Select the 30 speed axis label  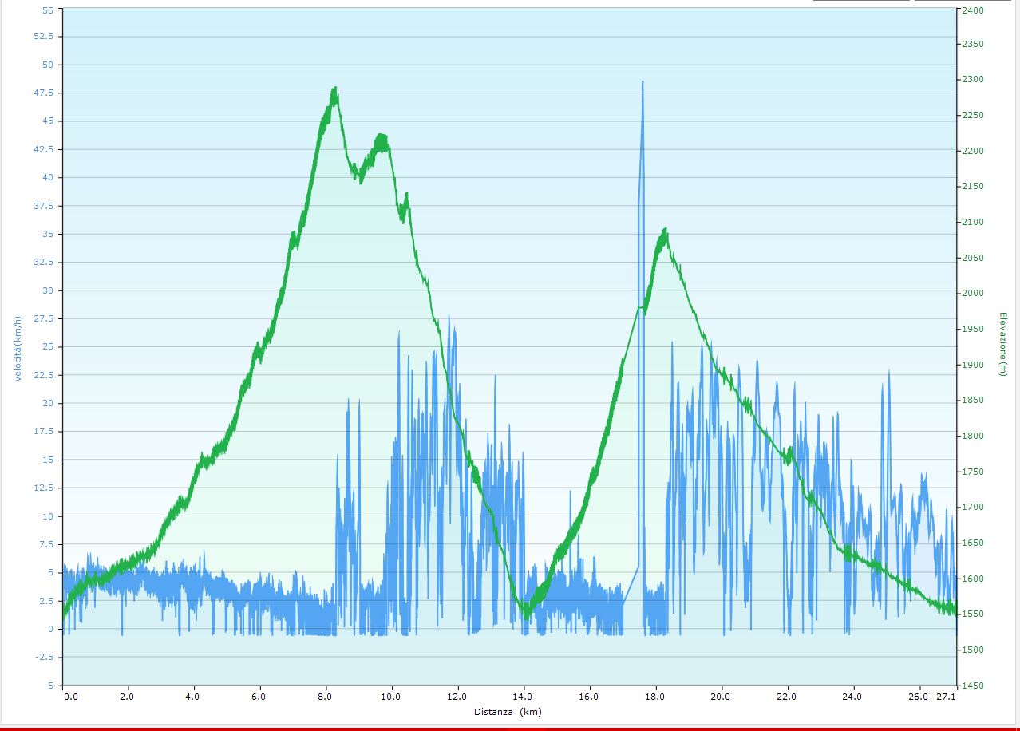tap(47, 290)
